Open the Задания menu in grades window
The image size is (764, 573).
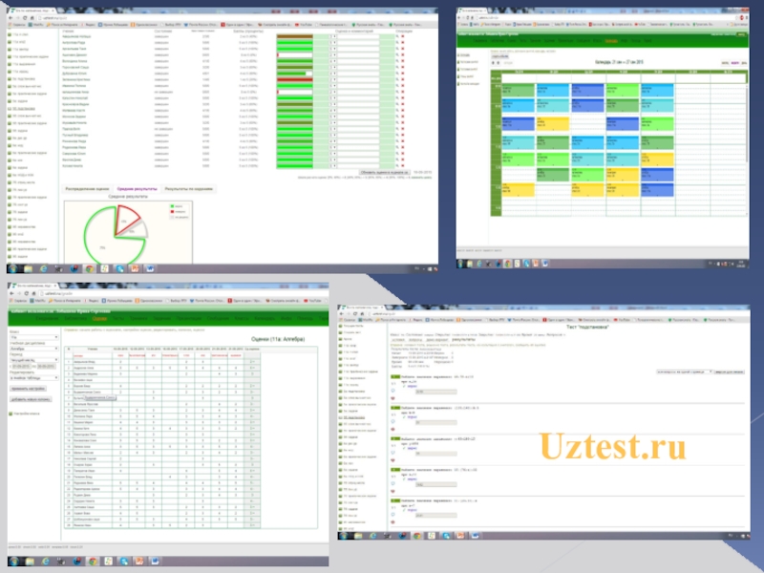pos(162,319)
